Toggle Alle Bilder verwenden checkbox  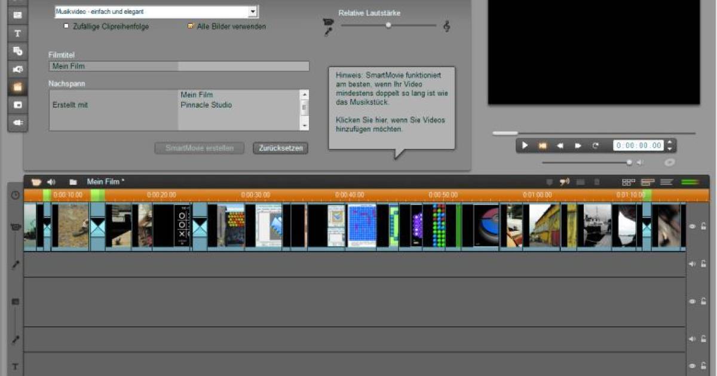(x=191, y=26)
